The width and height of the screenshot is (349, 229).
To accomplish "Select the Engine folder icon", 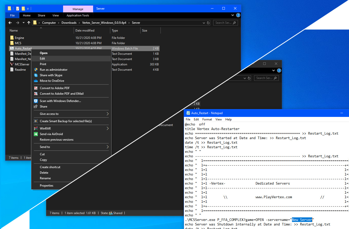I will pyautogui.click(x=12, y=38).
